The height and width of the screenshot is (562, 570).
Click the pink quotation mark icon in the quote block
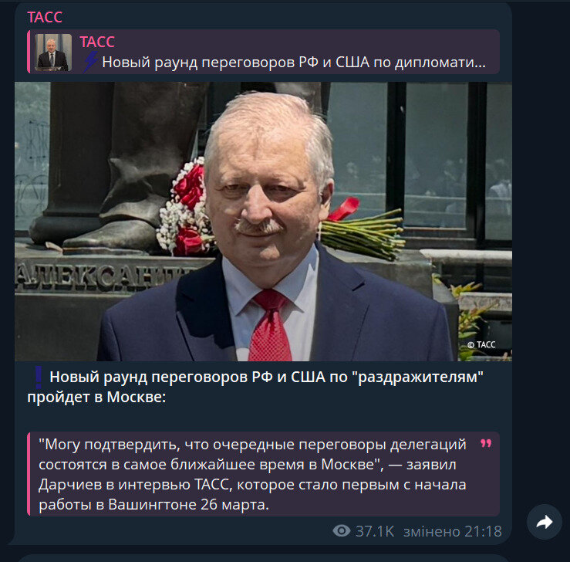click(486, 443)
